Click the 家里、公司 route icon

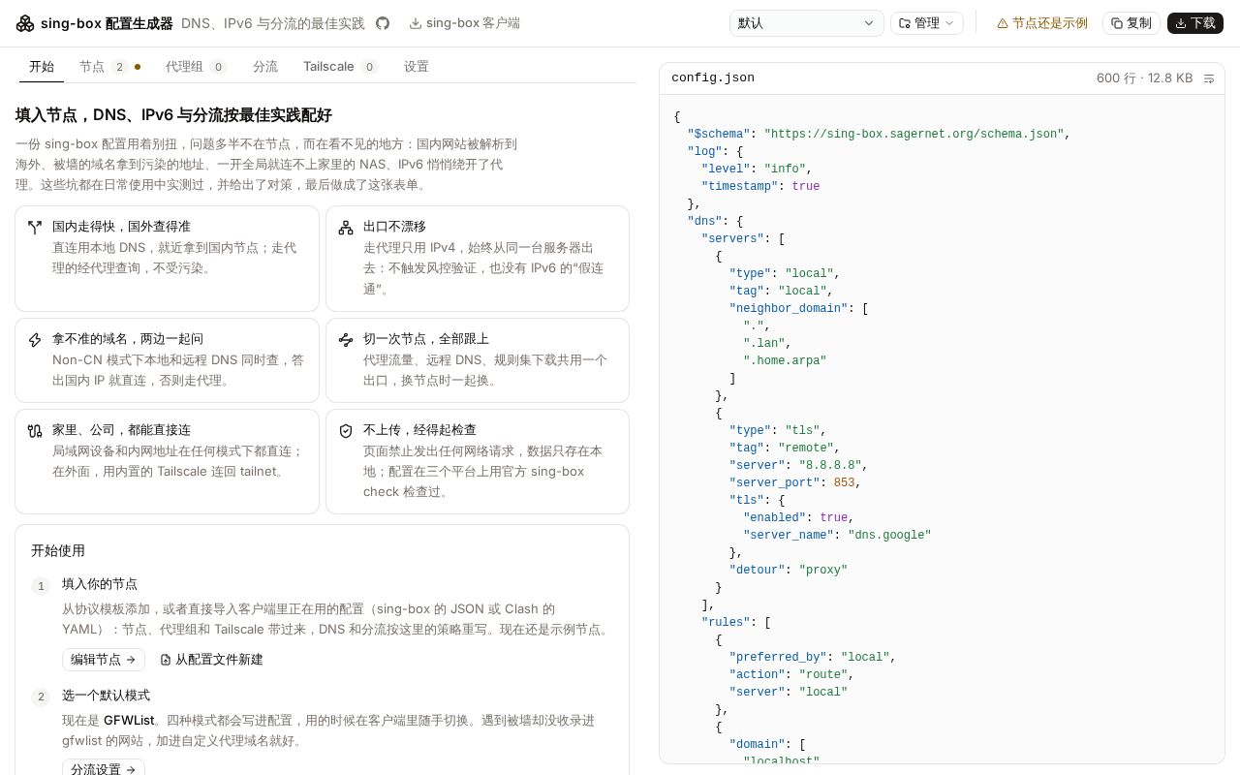(35, 431)
